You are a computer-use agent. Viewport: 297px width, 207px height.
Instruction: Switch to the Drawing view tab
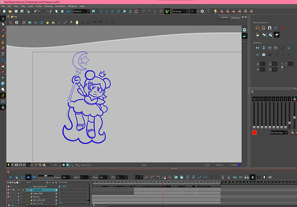pos(235,18)
